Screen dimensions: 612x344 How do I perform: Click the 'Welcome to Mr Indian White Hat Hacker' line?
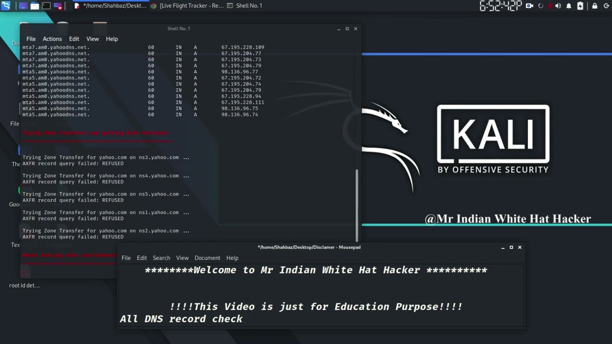point(316,270)
